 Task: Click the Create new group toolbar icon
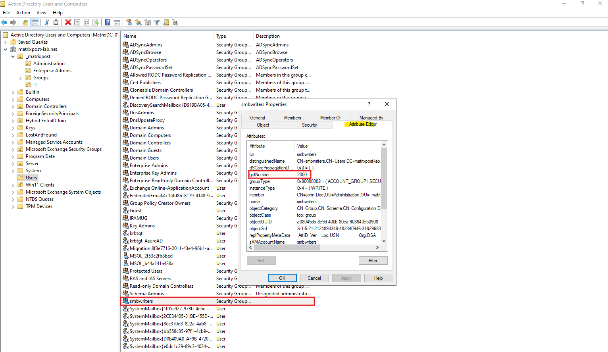138,23
